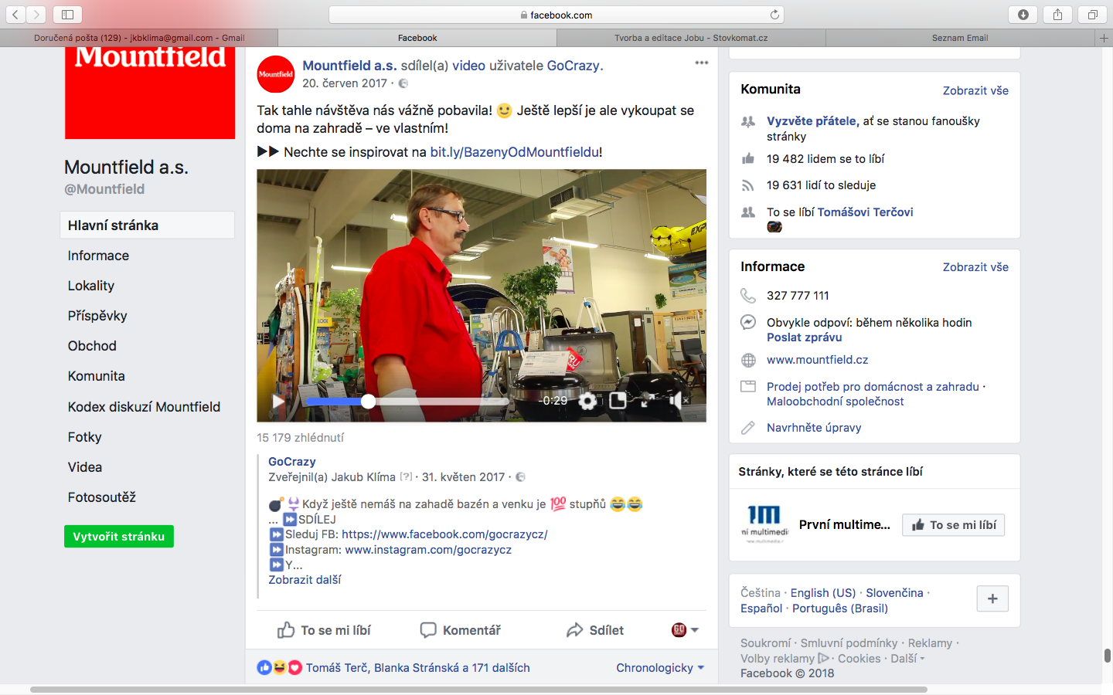Screen dimensions: 1113x695
Task: Click Vyzvěte přátele link
Action: point(812,121)
